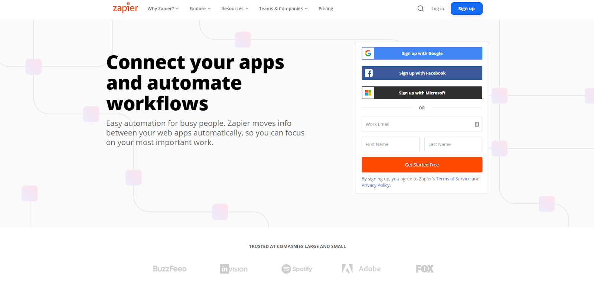Click the FOX logo
This screenshot has height=285, width=594.
tap(425, 269)
